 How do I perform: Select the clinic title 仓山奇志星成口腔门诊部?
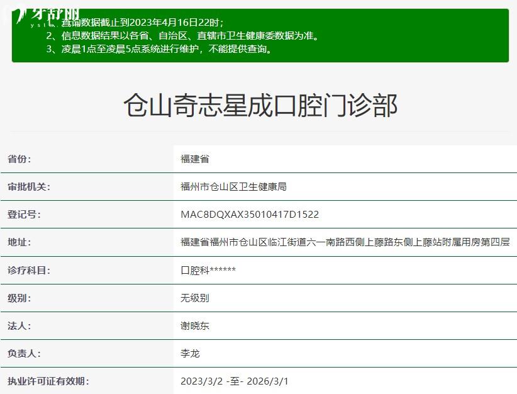[260, 105]
